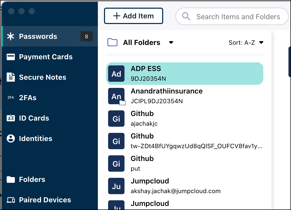Click the Passwords asterisk icon
Screen dimensions: 291x210
pyautogui.click(x=11, y=36)
